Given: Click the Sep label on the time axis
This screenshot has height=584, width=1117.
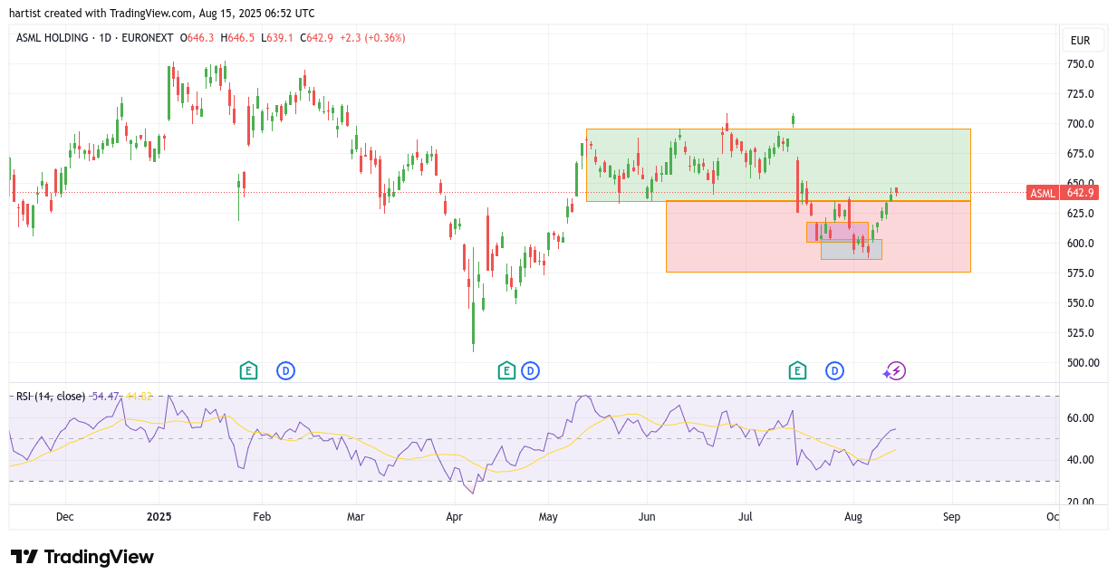Looking at the screenshot, I should tap(951, 517).
